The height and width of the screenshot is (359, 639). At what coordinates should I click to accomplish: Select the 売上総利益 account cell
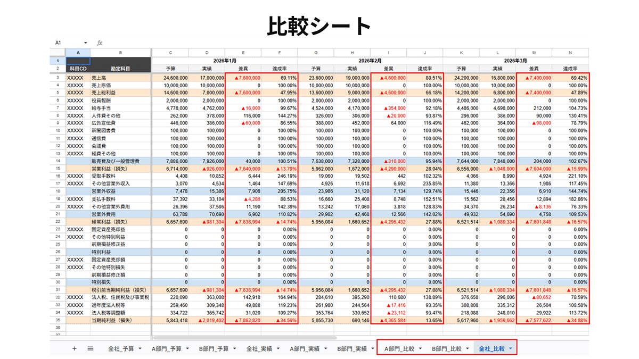(x=120, y=93)
